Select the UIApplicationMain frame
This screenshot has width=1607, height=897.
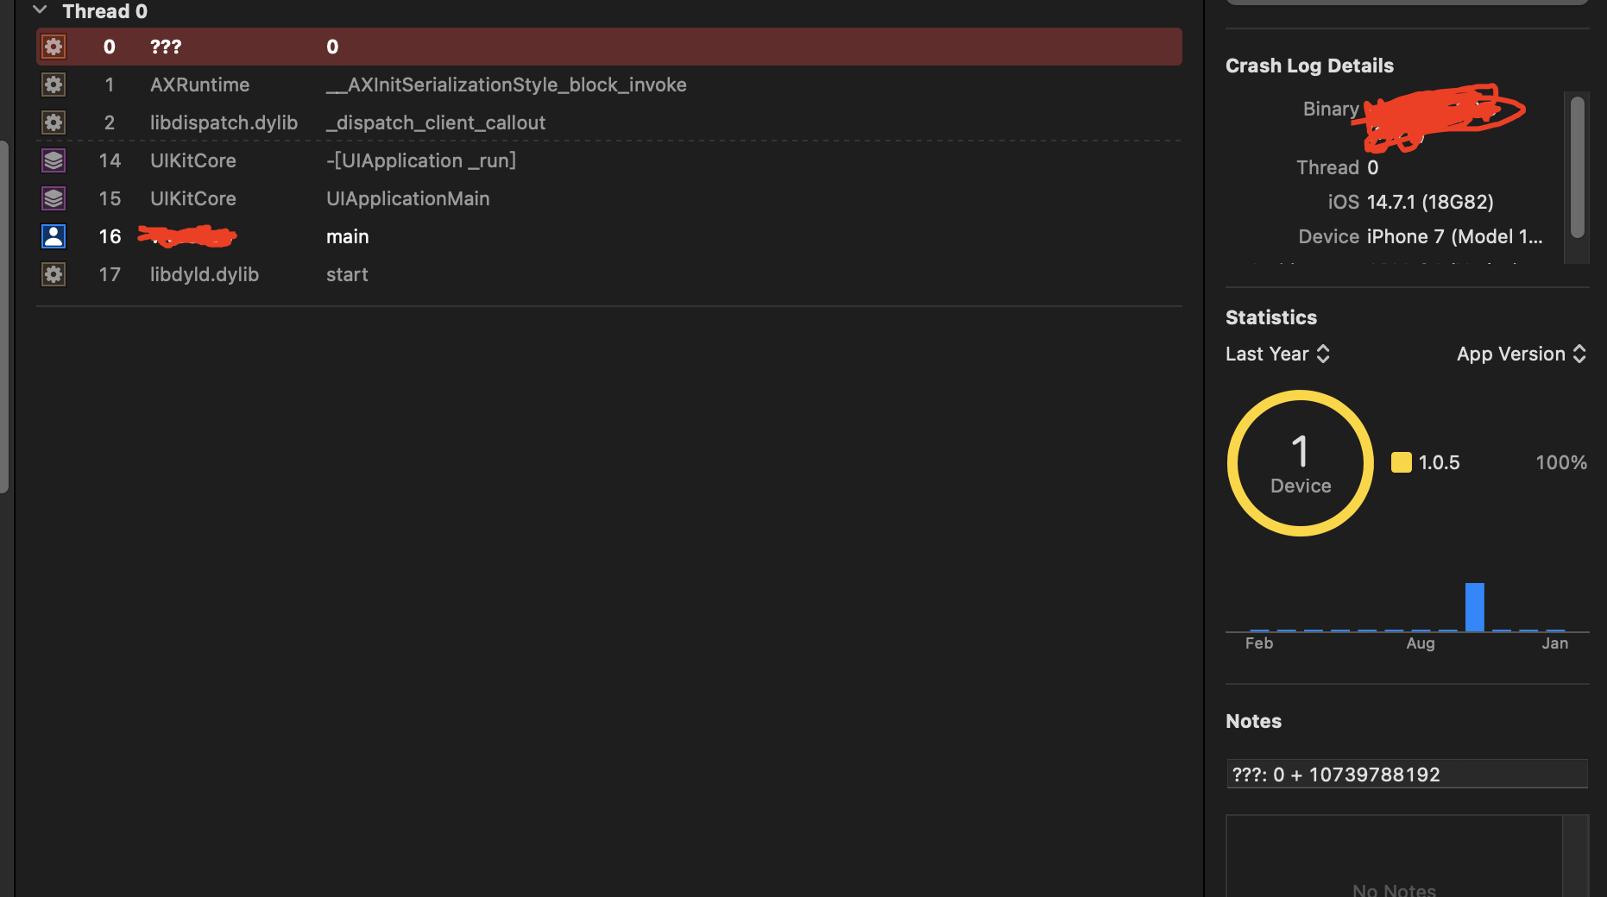[x=408, y=198]
